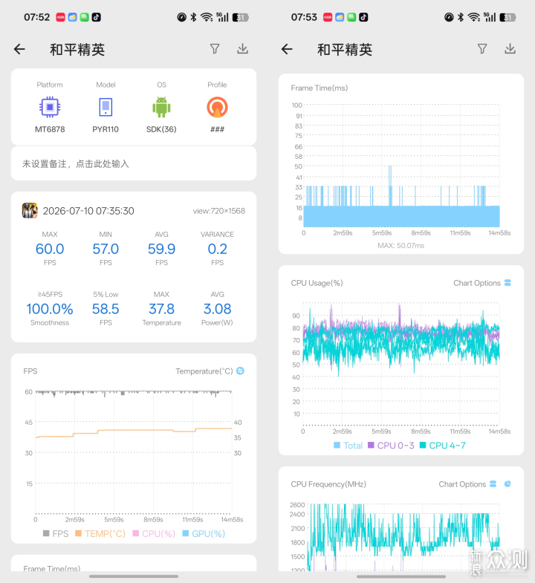This screenshot has height=583, width=535.
Task: Tap left screen title 和平精英
Action: click(77, 50)
